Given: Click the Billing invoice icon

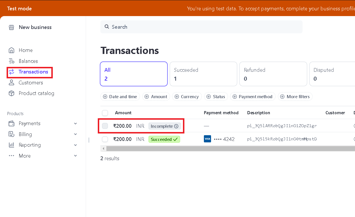Looking at the screenshot, I should tap(11, 134).
